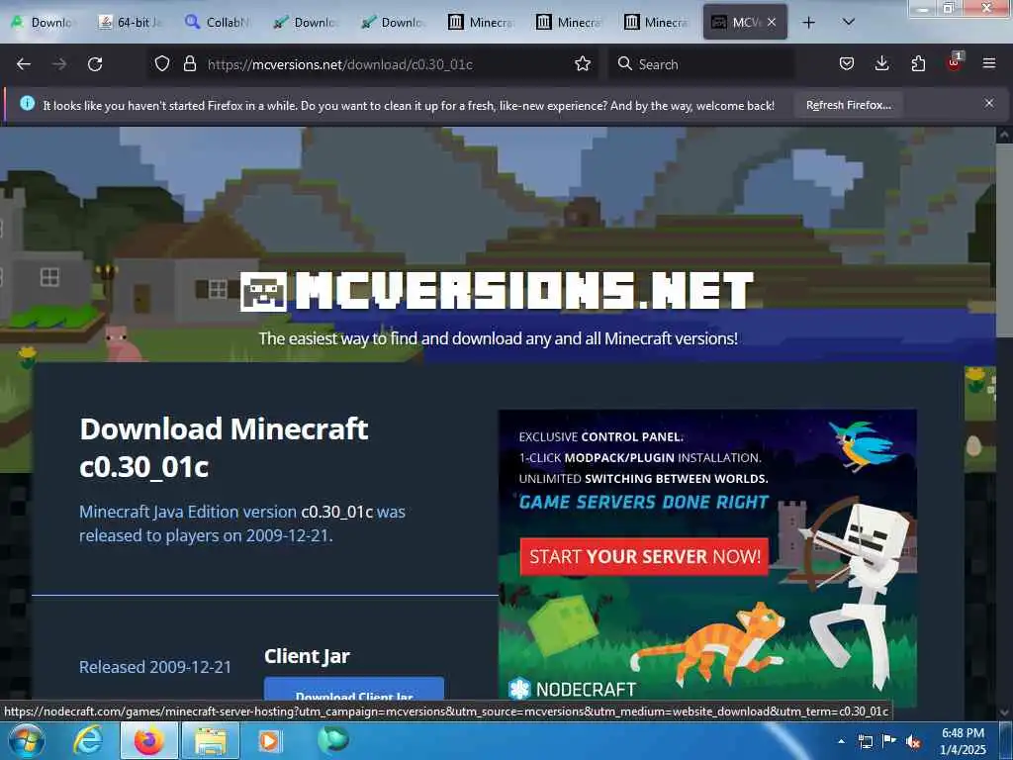Open the Windows Start menu
The image size is (1013, 760).
pos(27,740)
